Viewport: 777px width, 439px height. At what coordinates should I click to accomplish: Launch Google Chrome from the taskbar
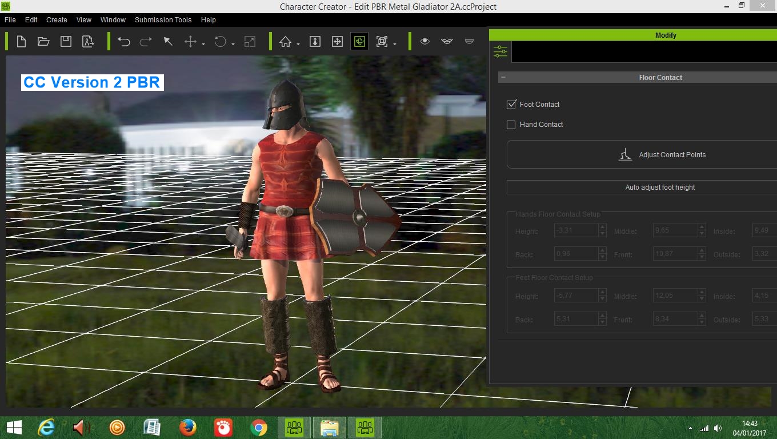point(259,427)
